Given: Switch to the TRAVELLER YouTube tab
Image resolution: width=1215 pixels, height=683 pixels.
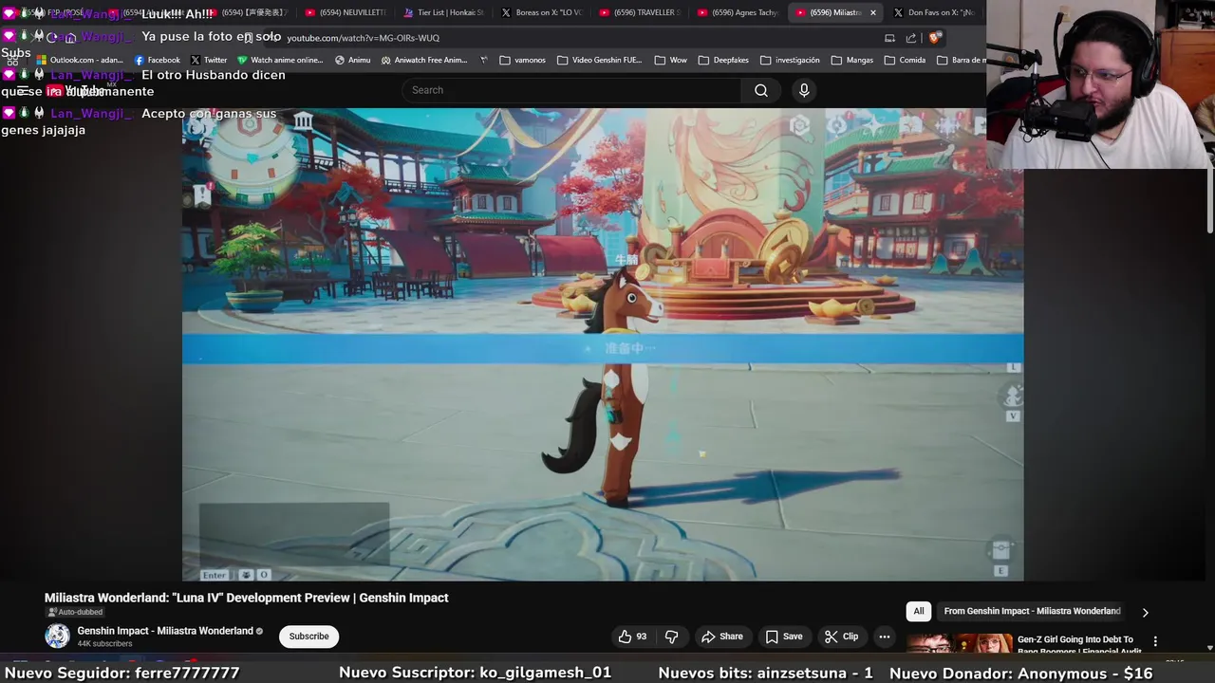Looking at the screenshot, I should click(x=639, y=12).
